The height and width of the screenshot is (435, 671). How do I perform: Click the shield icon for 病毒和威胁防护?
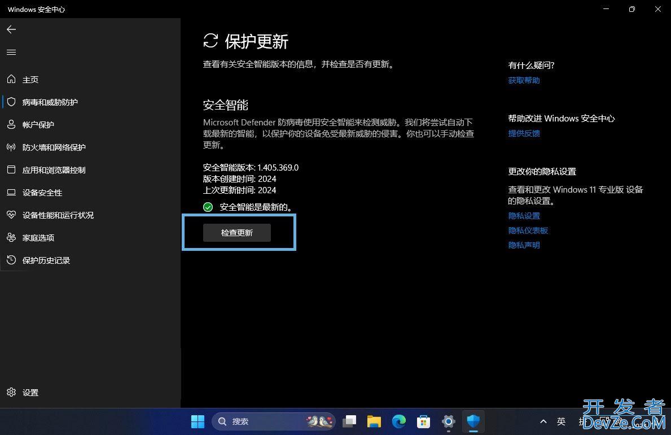pos(11,102)
